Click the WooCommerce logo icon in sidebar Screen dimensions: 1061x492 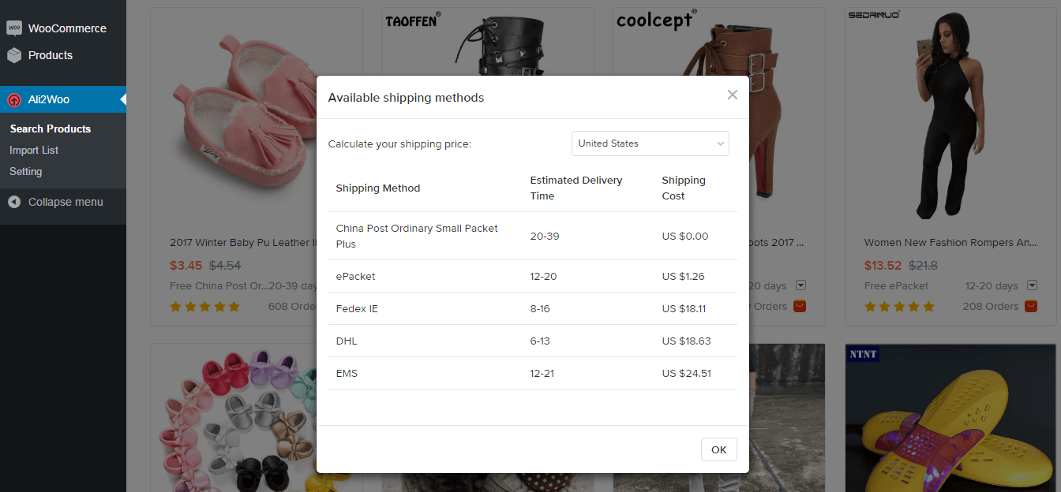(x=14, y=28)
